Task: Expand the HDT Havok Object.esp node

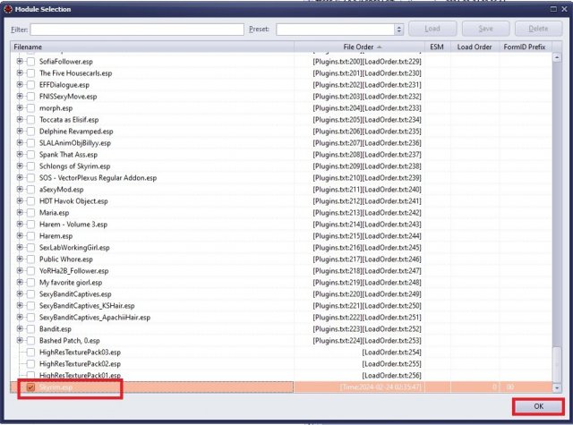Action: pyautogui.click(x=20, y=201)
